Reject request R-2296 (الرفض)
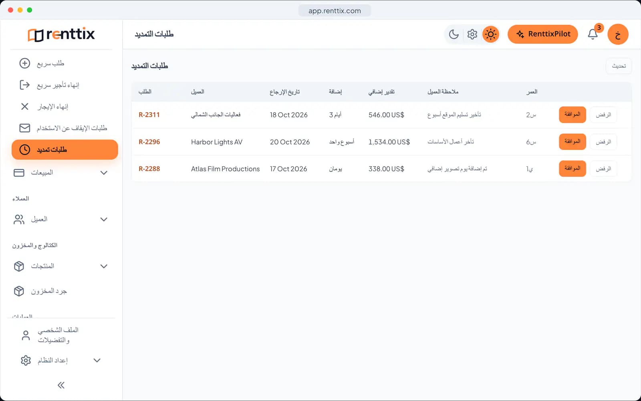 [603, 142]
